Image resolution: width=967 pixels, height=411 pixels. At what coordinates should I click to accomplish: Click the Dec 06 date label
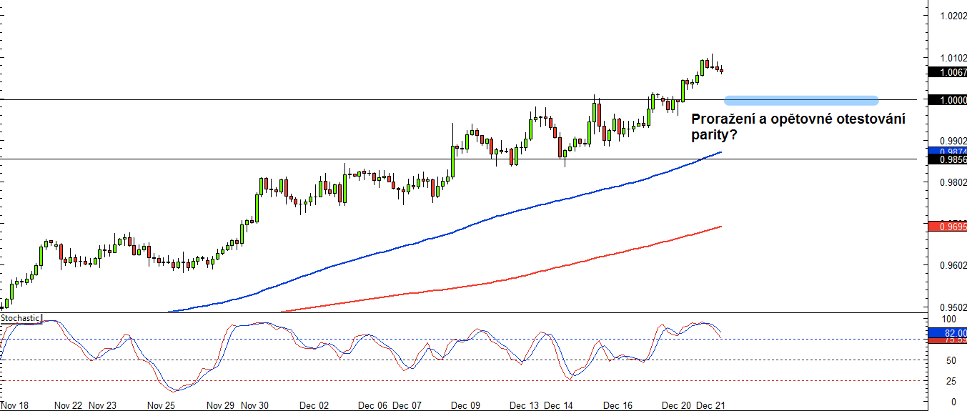(x=373, y=405)
